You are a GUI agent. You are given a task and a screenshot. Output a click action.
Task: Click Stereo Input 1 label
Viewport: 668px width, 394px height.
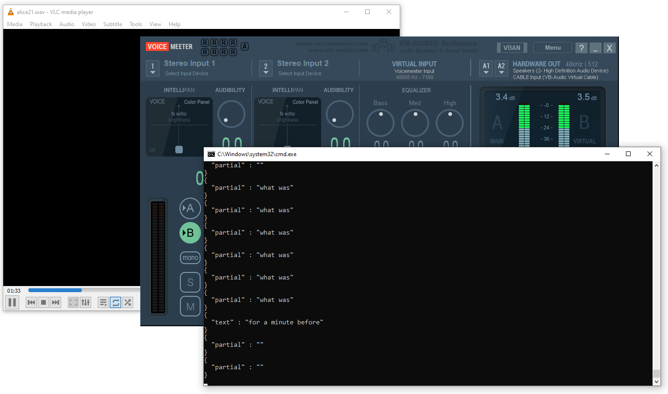[x=189, y=63]
